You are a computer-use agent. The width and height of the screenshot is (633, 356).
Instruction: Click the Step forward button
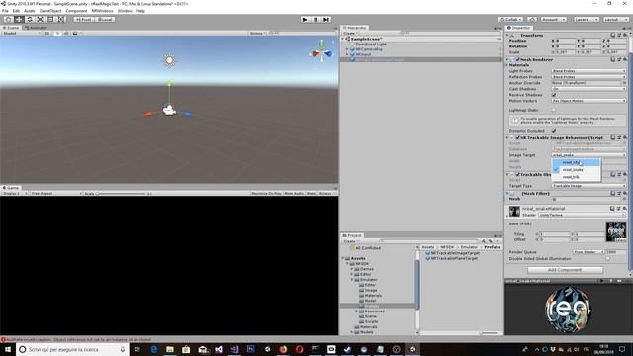326,19
